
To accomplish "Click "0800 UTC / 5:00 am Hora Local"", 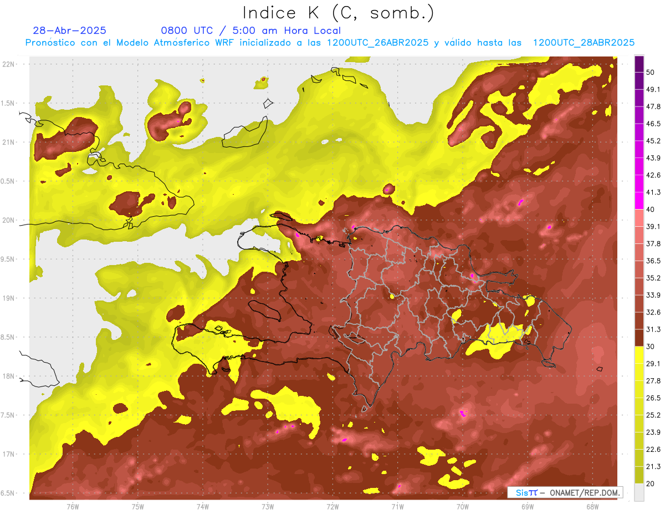I will (x=250, y=30).
